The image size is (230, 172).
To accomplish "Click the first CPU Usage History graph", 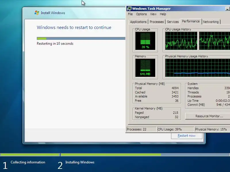I will [x=181, y=41].
